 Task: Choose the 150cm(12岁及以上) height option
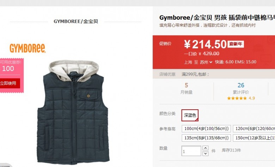click(x=254, y=138)
